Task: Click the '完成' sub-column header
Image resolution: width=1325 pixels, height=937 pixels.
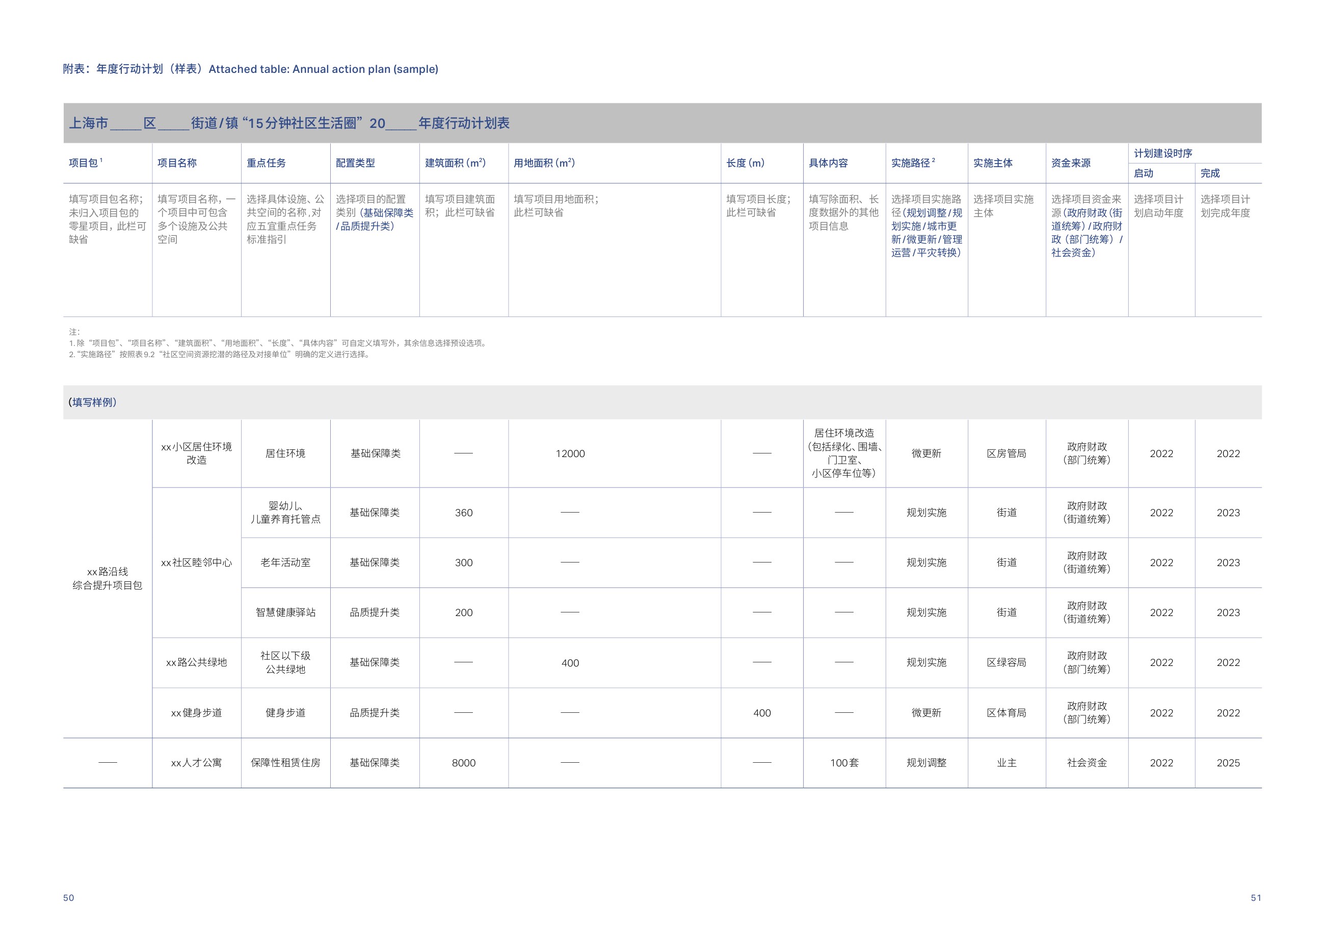Action: tap(1210, 173)
